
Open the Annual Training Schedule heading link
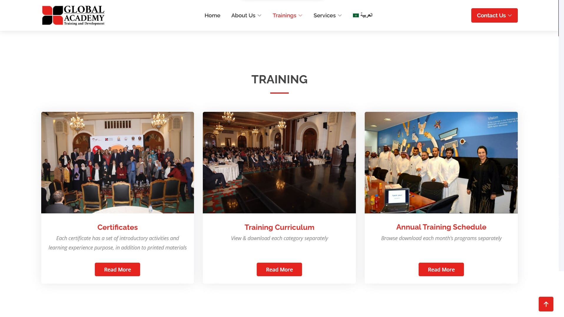tap(441, 227)
